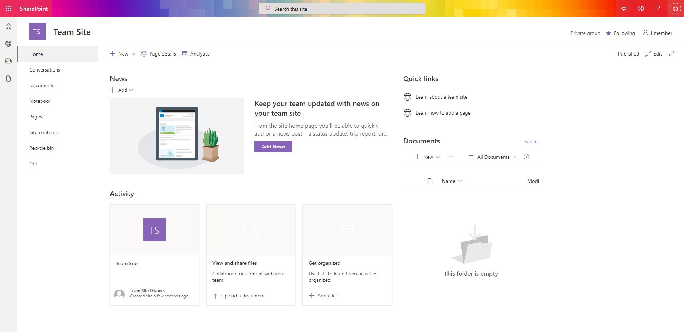684x332 pixels.
Task: Toggle Following for the Team Site
Action: [621, 33]
